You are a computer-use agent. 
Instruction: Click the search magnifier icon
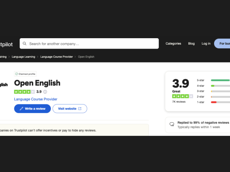24,43
